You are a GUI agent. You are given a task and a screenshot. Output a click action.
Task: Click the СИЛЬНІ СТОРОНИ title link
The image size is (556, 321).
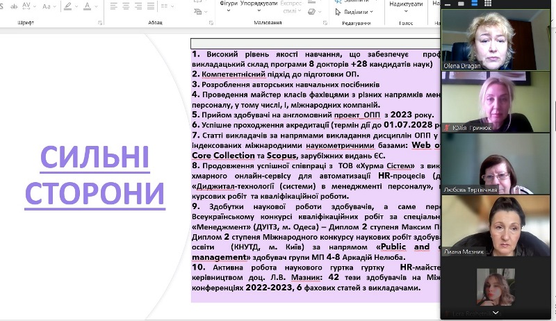click(95, 174)
